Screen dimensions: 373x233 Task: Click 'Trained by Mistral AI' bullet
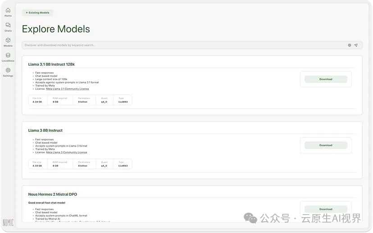pyautogui.click(x=48, y=219)
